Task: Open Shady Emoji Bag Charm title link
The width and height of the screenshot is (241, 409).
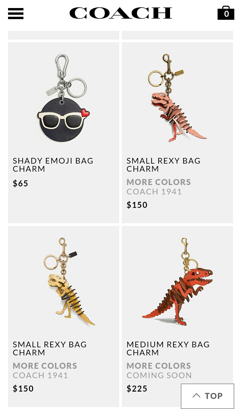Action: pyautogui.click(x=53, y=165)
